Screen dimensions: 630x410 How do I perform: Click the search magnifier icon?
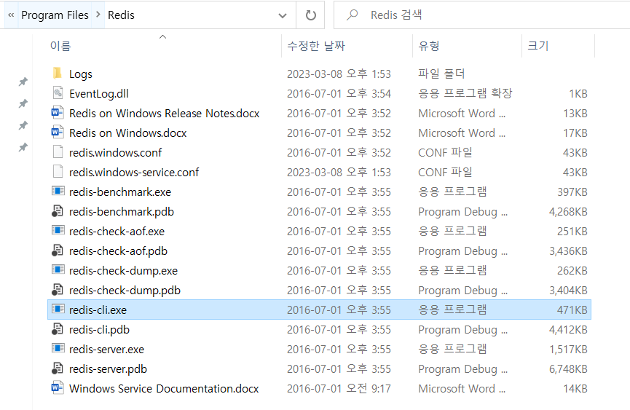(353, 15)
